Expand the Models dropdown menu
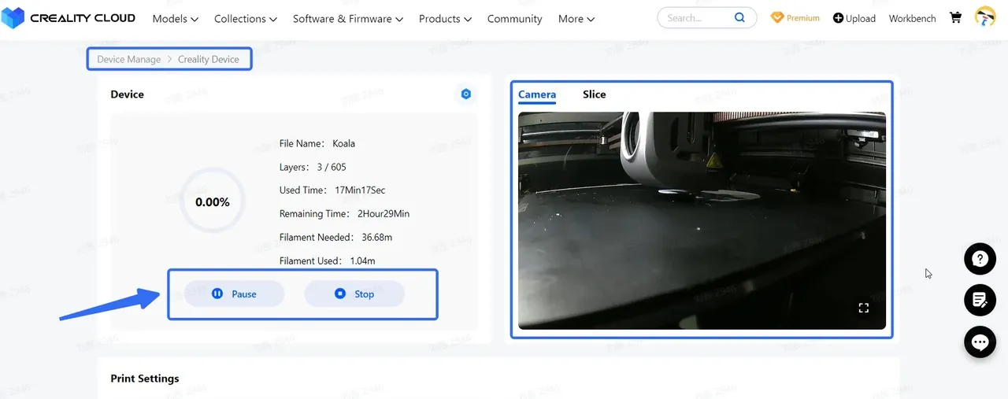Image resolution: width=1008 pixels, height=399 pixels. point(175,18)
